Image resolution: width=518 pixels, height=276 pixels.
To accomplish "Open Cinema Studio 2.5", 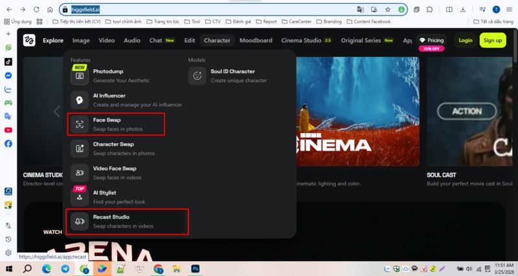I will [x=306, y=41].
